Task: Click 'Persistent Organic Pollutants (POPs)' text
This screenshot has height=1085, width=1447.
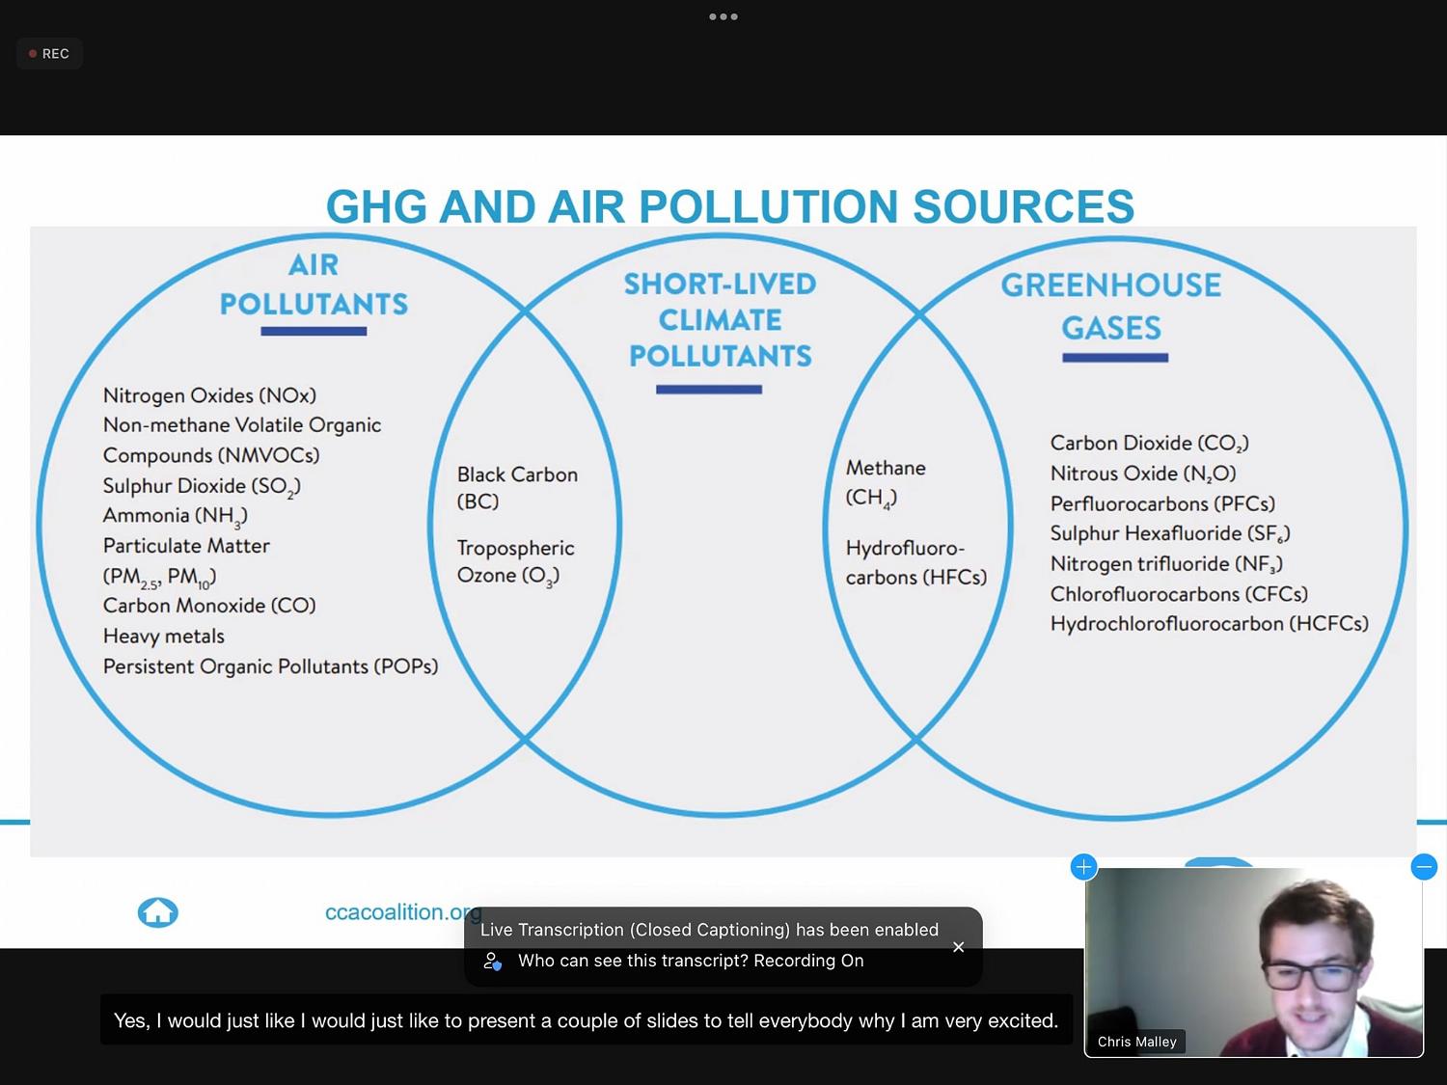Action: [270, 666]
